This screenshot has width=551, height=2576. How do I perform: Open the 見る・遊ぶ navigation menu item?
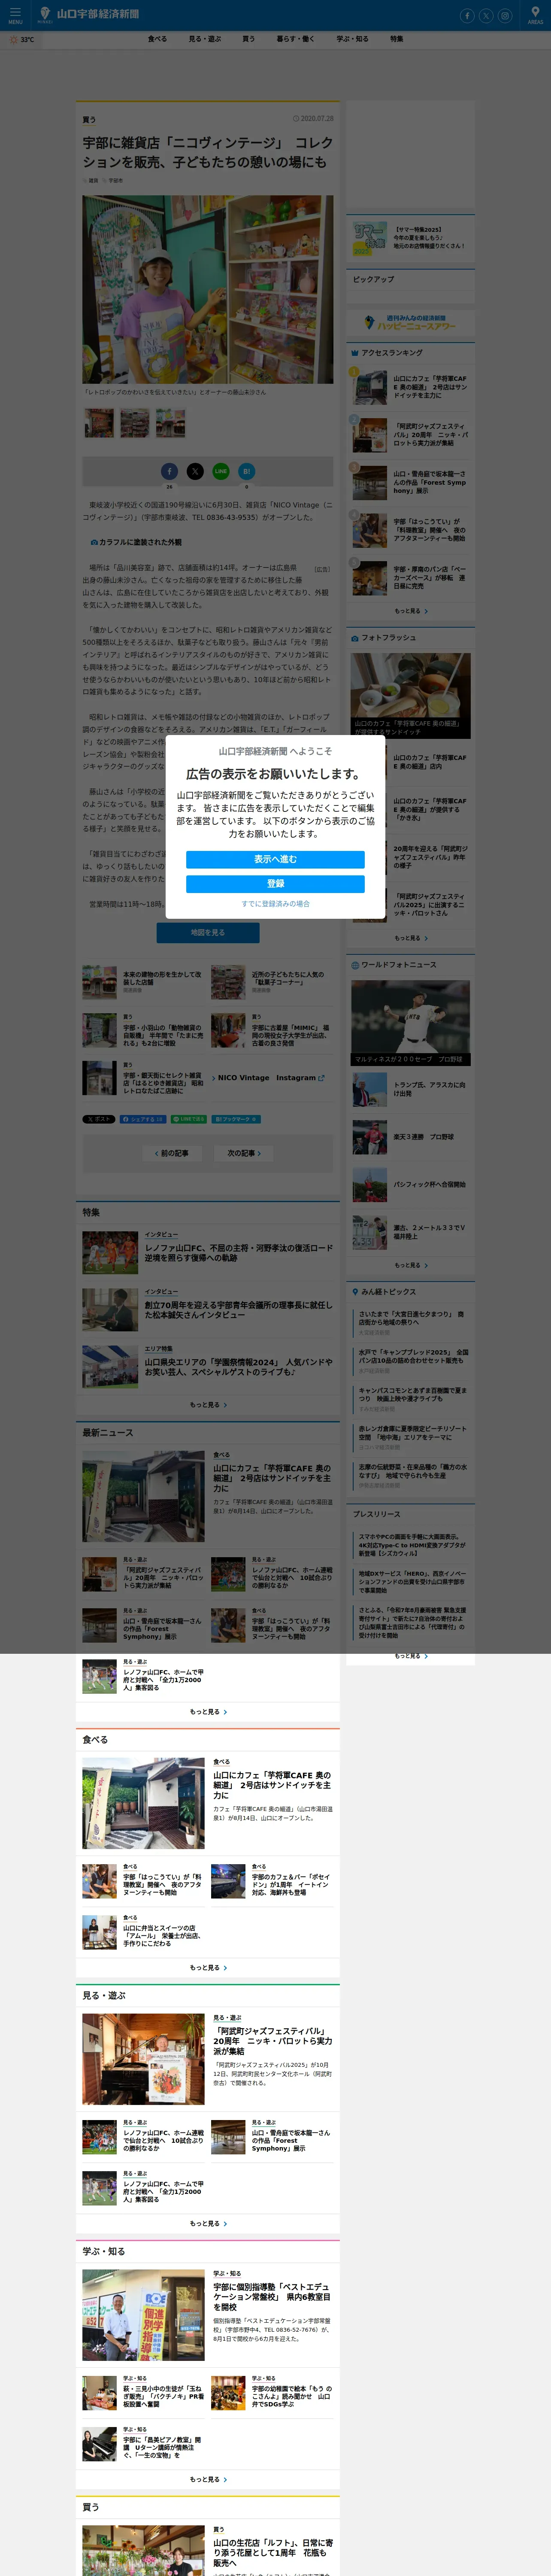pos(205,39)
